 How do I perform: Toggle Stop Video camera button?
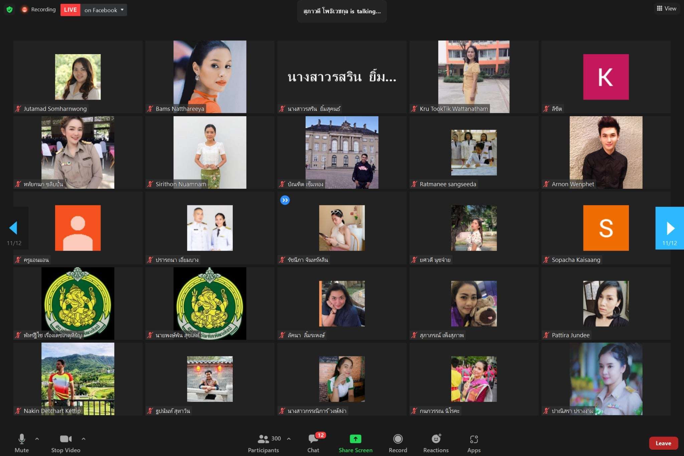point(65,439)
